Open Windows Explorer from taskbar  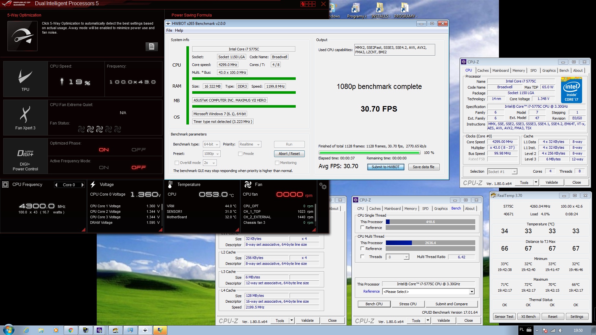41,330
